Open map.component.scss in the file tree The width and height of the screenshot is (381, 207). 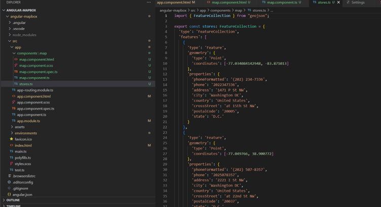[x=36, y=66]
